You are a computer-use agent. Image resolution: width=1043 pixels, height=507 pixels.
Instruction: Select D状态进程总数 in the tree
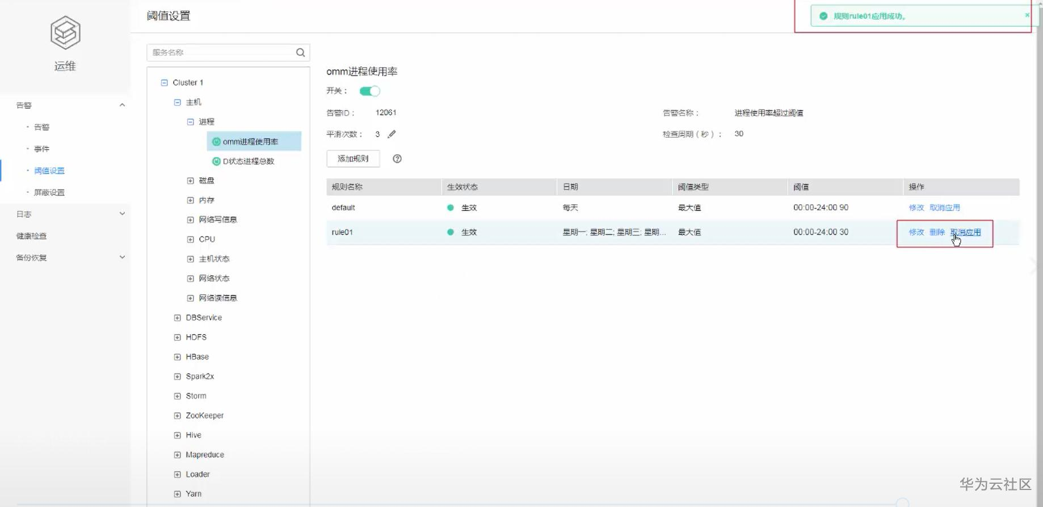249,161
